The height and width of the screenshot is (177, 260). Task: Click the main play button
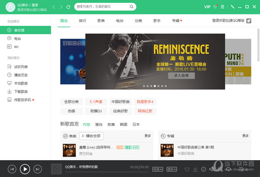tap(25, 169)
